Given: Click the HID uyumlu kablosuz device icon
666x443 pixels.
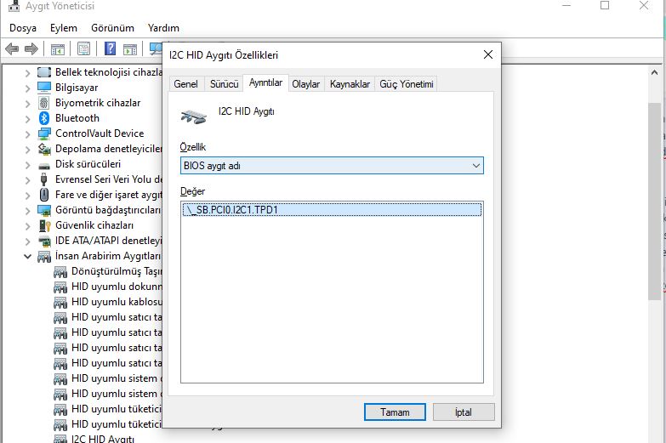Looking at the screenshot, I should pos(60,303).
